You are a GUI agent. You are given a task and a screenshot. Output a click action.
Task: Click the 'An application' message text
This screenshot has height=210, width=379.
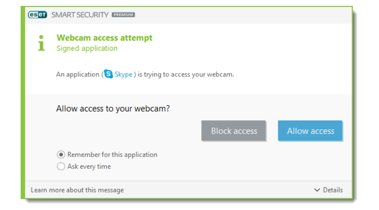(x=78, y=74)
